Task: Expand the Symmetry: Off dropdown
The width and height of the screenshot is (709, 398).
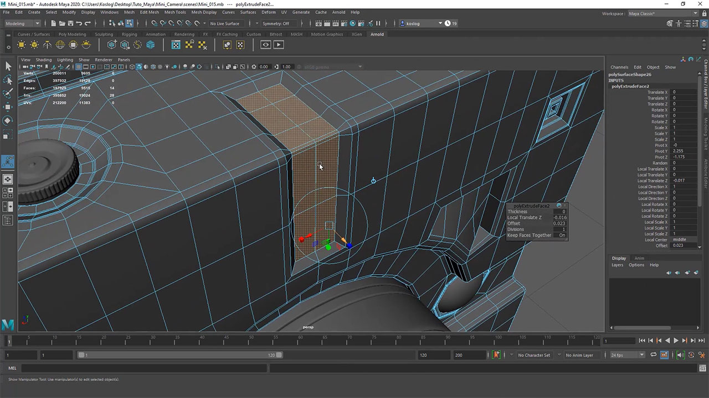Action: [x=276, y=23]
